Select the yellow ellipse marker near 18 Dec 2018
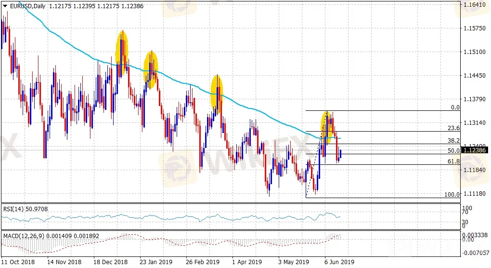491x268 pixels. (122, 52)
